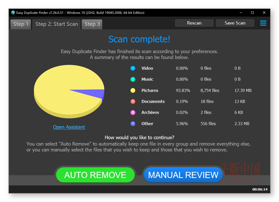Select the Pictures category label
Viewport: 279px width, 202px height.
pyautogui.click(x=150, y=90)
